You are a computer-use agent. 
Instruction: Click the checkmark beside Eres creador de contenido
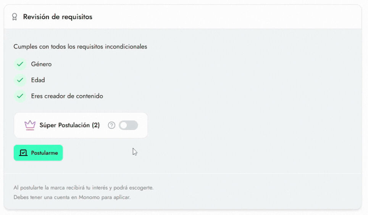coord(20,96)
